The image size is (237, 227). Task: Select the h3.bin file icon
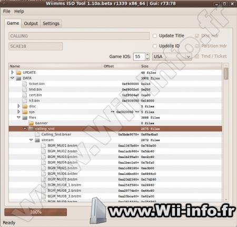coord(25,101)
